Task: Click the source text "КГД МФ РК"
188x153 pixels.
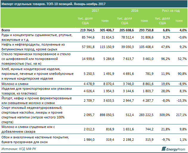Action: coord(29,148)
